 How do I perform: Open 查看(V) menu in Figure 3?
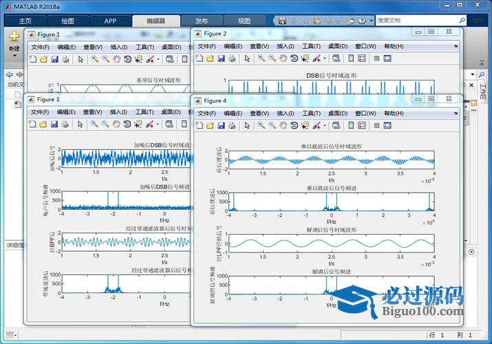[92, 112]
